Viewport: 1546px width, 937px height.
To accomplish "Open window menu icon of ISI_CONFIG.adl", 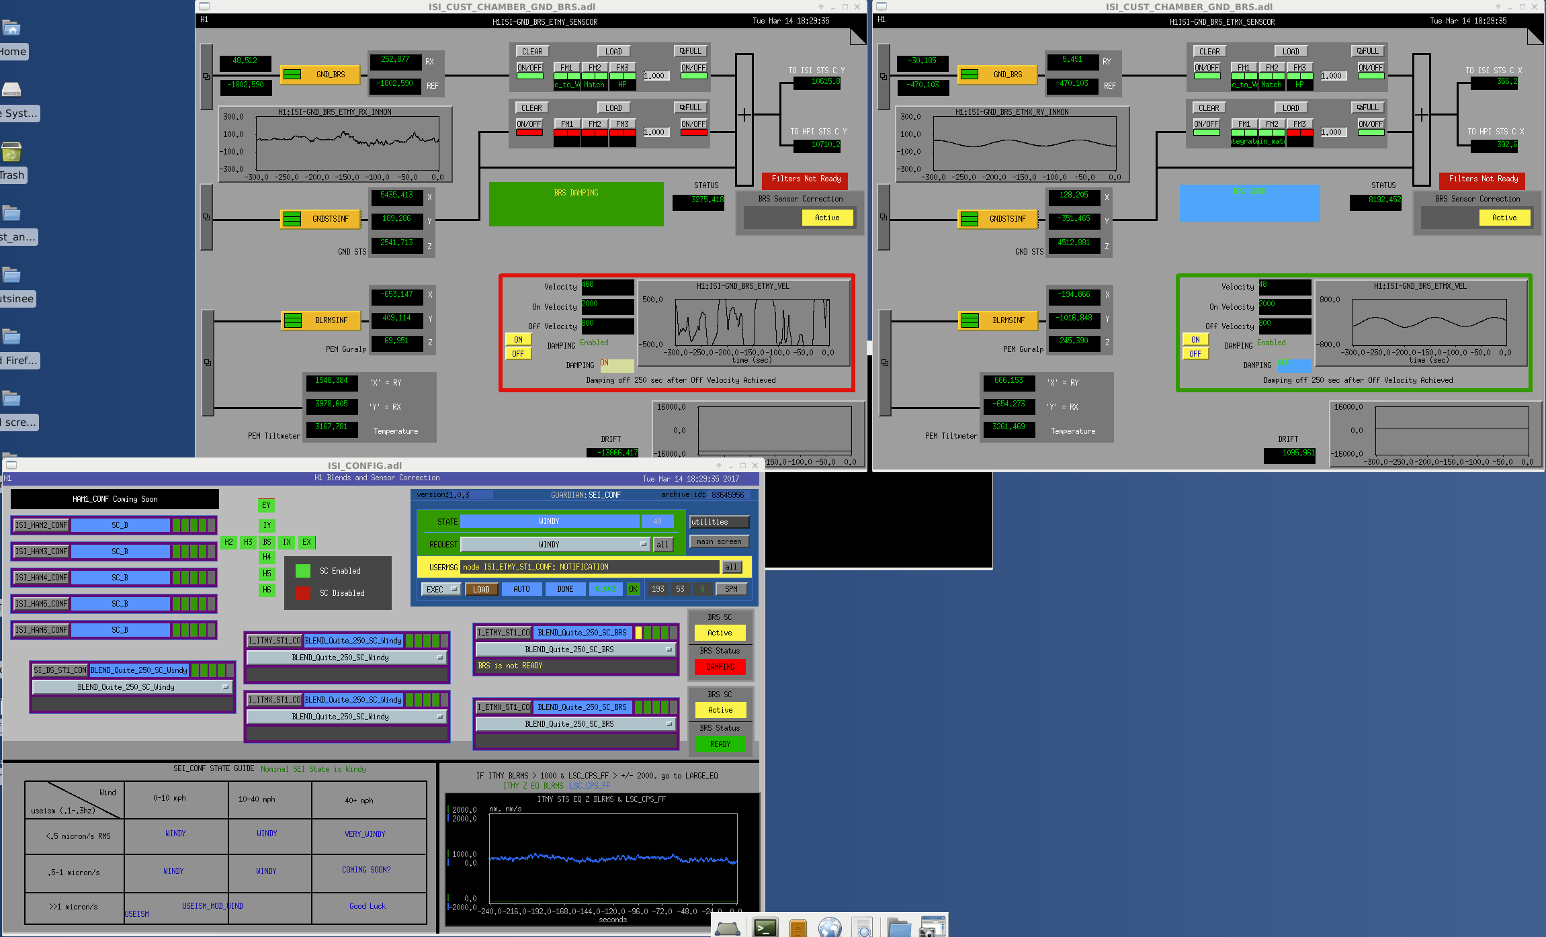I will tap(11, 465).
